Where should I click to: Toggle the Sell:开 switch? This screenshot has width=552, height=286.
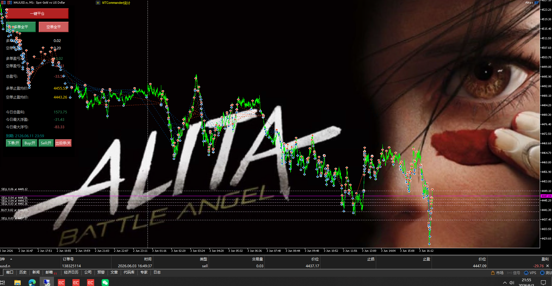pyautogui.click(x=46, y=143)
